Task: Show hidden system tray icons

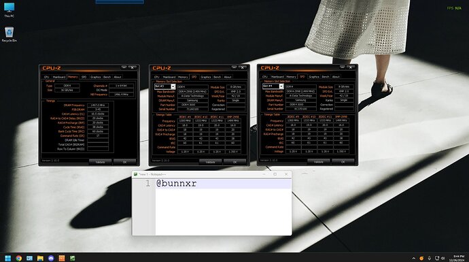Action: pyautogui.click(x=414, y=258)
